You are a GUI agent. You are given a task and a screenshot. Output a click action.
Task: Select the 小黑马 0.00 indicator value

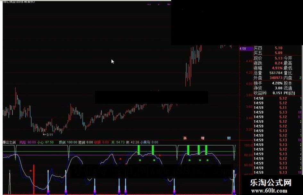pyautogui.click(x=149, y=142)
